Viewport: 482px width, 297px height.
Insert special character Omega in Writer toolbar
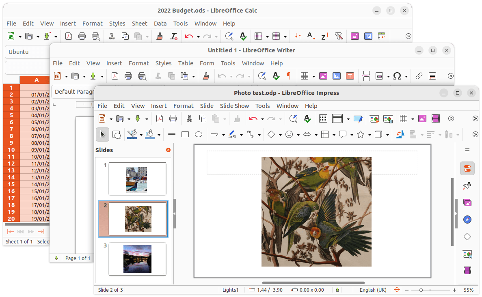397,76
